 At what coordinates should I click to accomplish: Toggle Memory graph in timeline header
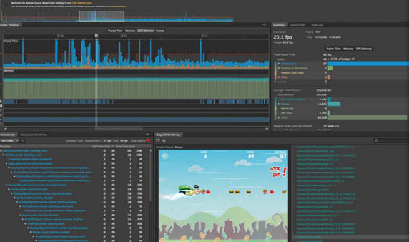pos(130,31)
